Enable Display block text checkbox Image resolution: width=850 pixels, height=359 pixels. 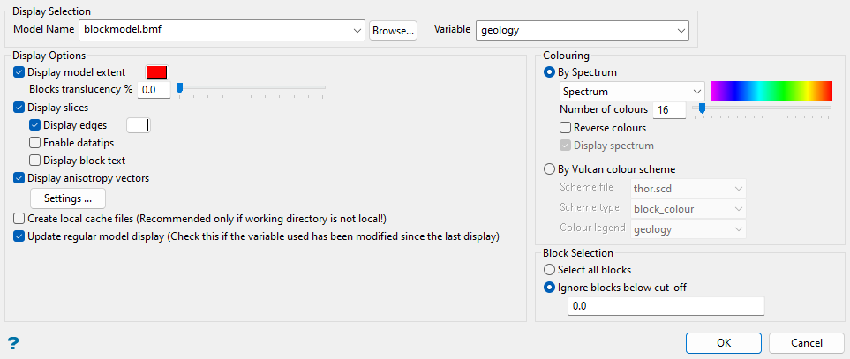point(35,161)
